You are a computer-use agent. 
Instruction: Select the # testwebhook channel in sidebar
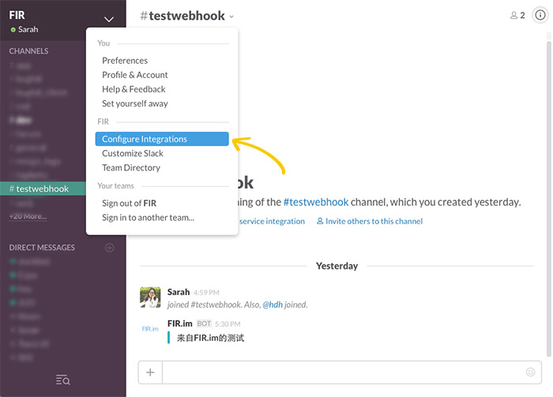tap(43, 189)
